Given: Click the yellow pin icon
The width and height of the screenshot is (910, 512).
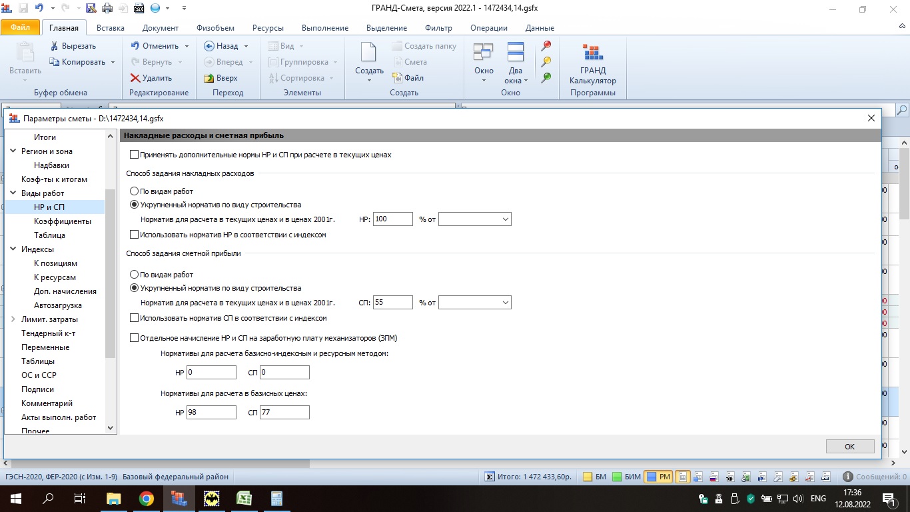Looking at the screenshot, I should pyautogui.click(x=546, y=62).
